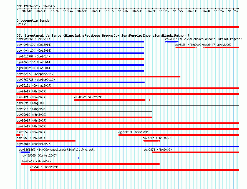Click esv5487 (Ahn2009) label

(44, 167)
